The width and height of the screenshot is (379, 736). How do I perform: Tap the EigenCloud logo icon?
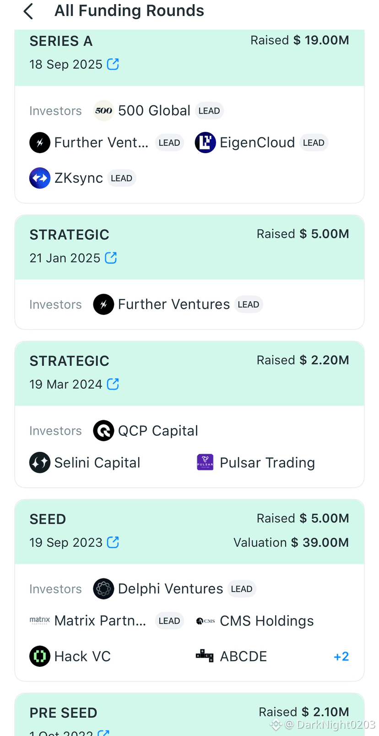(x=206, y=143)
